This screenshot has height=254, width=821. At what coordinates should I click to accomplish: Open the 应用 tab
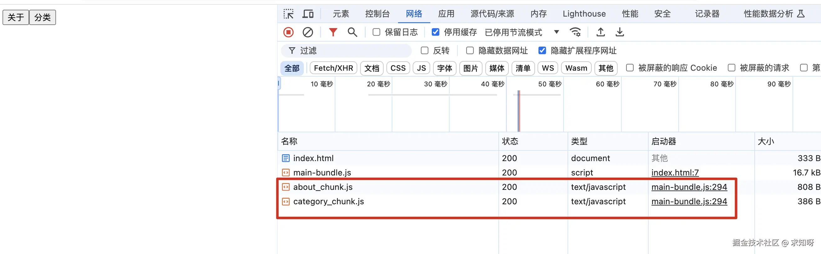coord(446,14)
